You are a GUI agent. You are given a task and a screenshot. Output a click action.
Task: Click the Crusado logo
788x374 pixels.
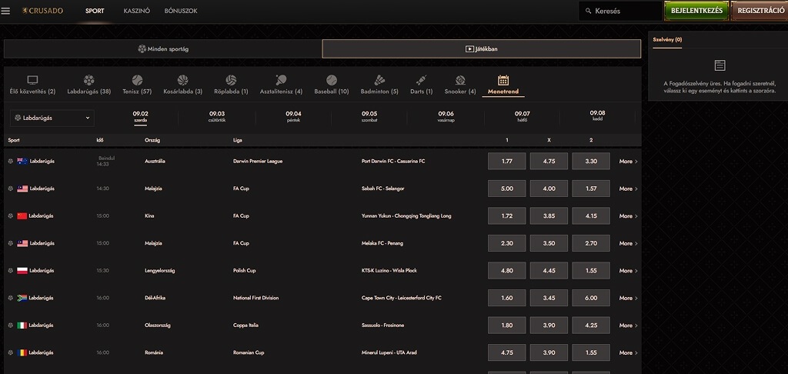(42, 11)
